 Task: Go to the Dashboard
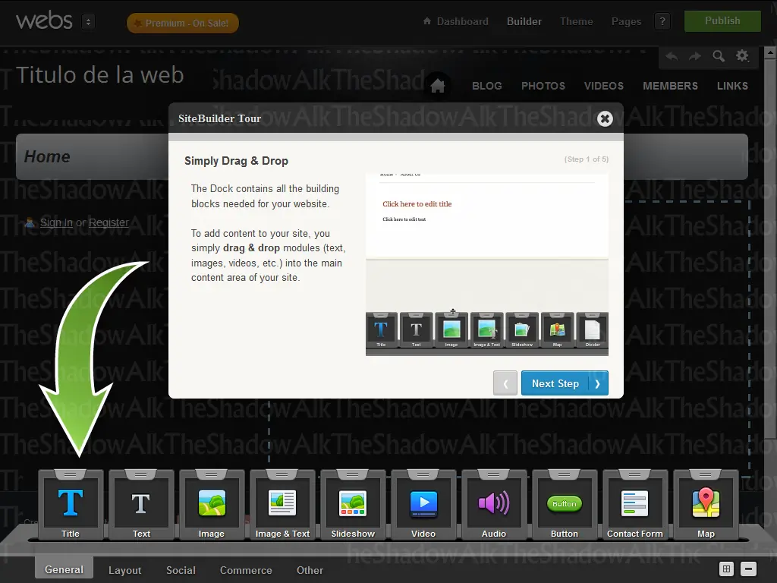(455, 21)
